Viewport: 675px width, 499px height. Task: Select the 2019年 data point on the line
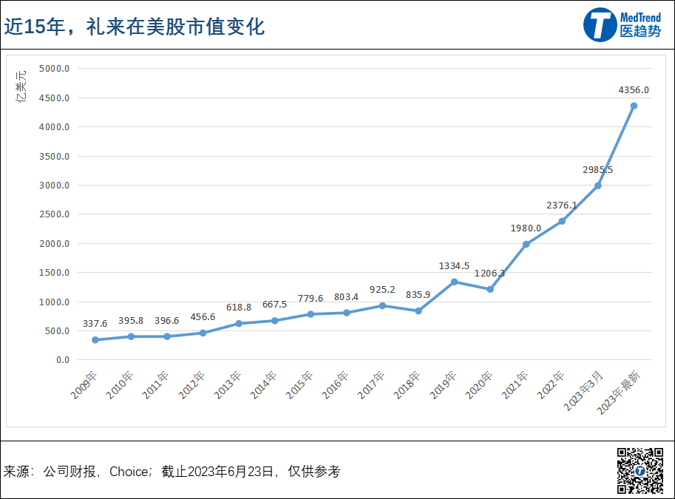tap(454, 282)
